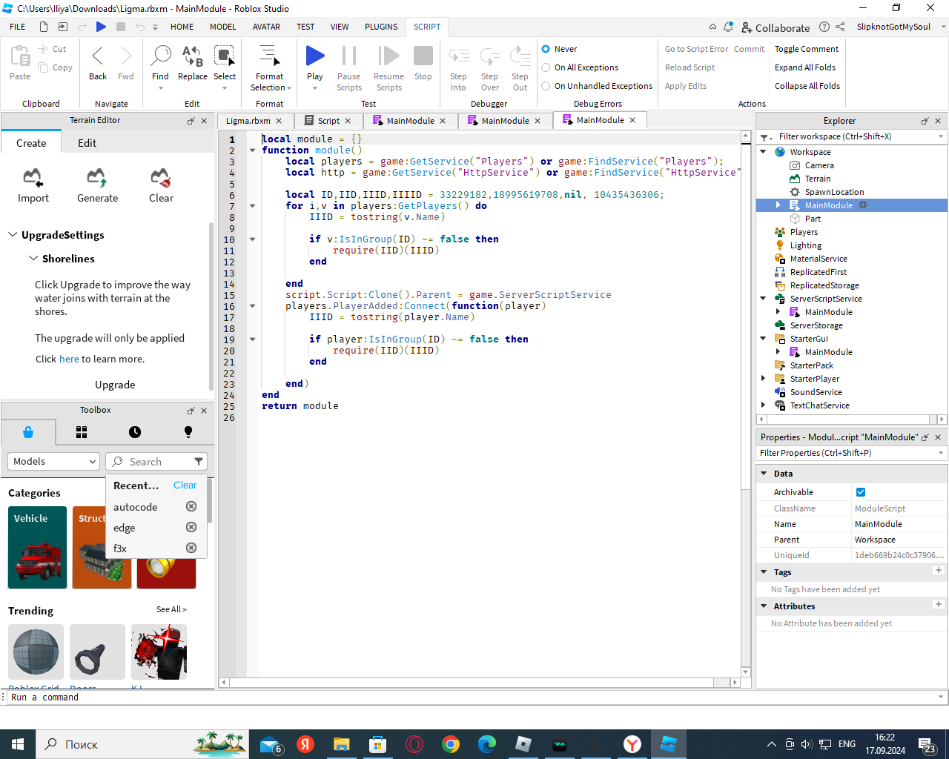Select the On All Exceptions radio button

pyautogui.click(x=546, y=67)
